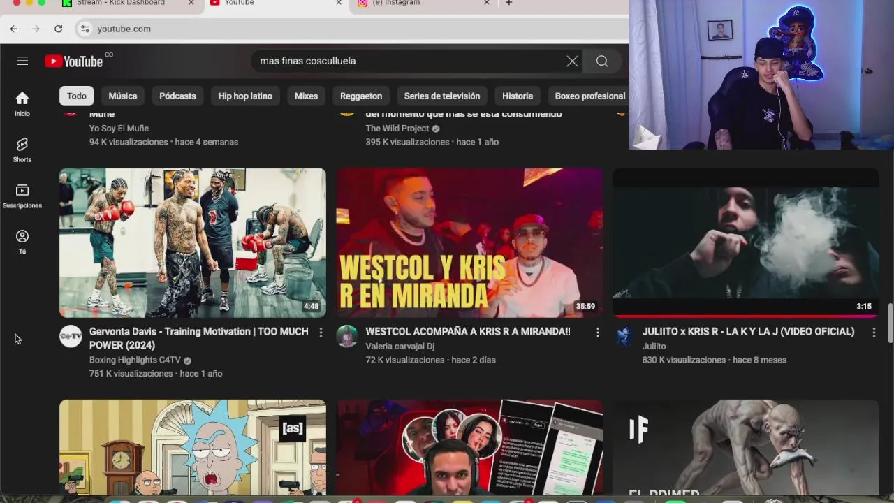Click the search field text
Image resolution: width=894 pixels, height=503 pixels.
308,61
